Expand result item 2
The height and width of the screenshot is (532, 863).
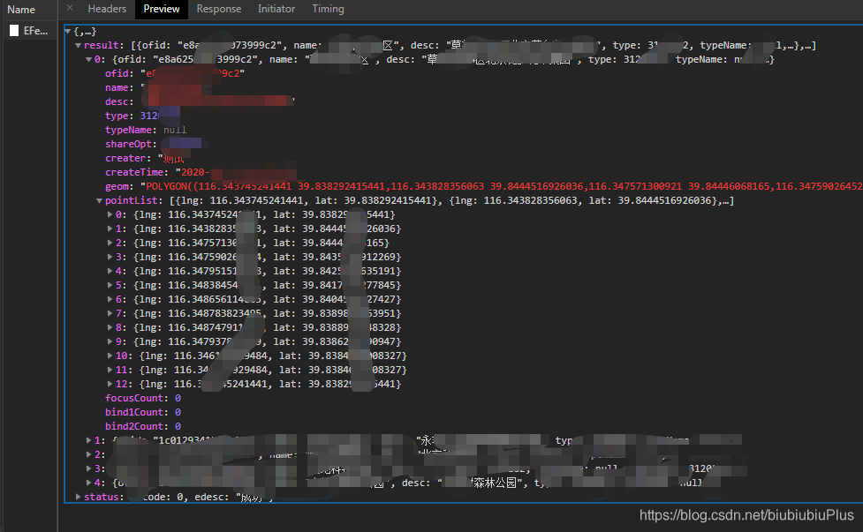tap(88, 454)
